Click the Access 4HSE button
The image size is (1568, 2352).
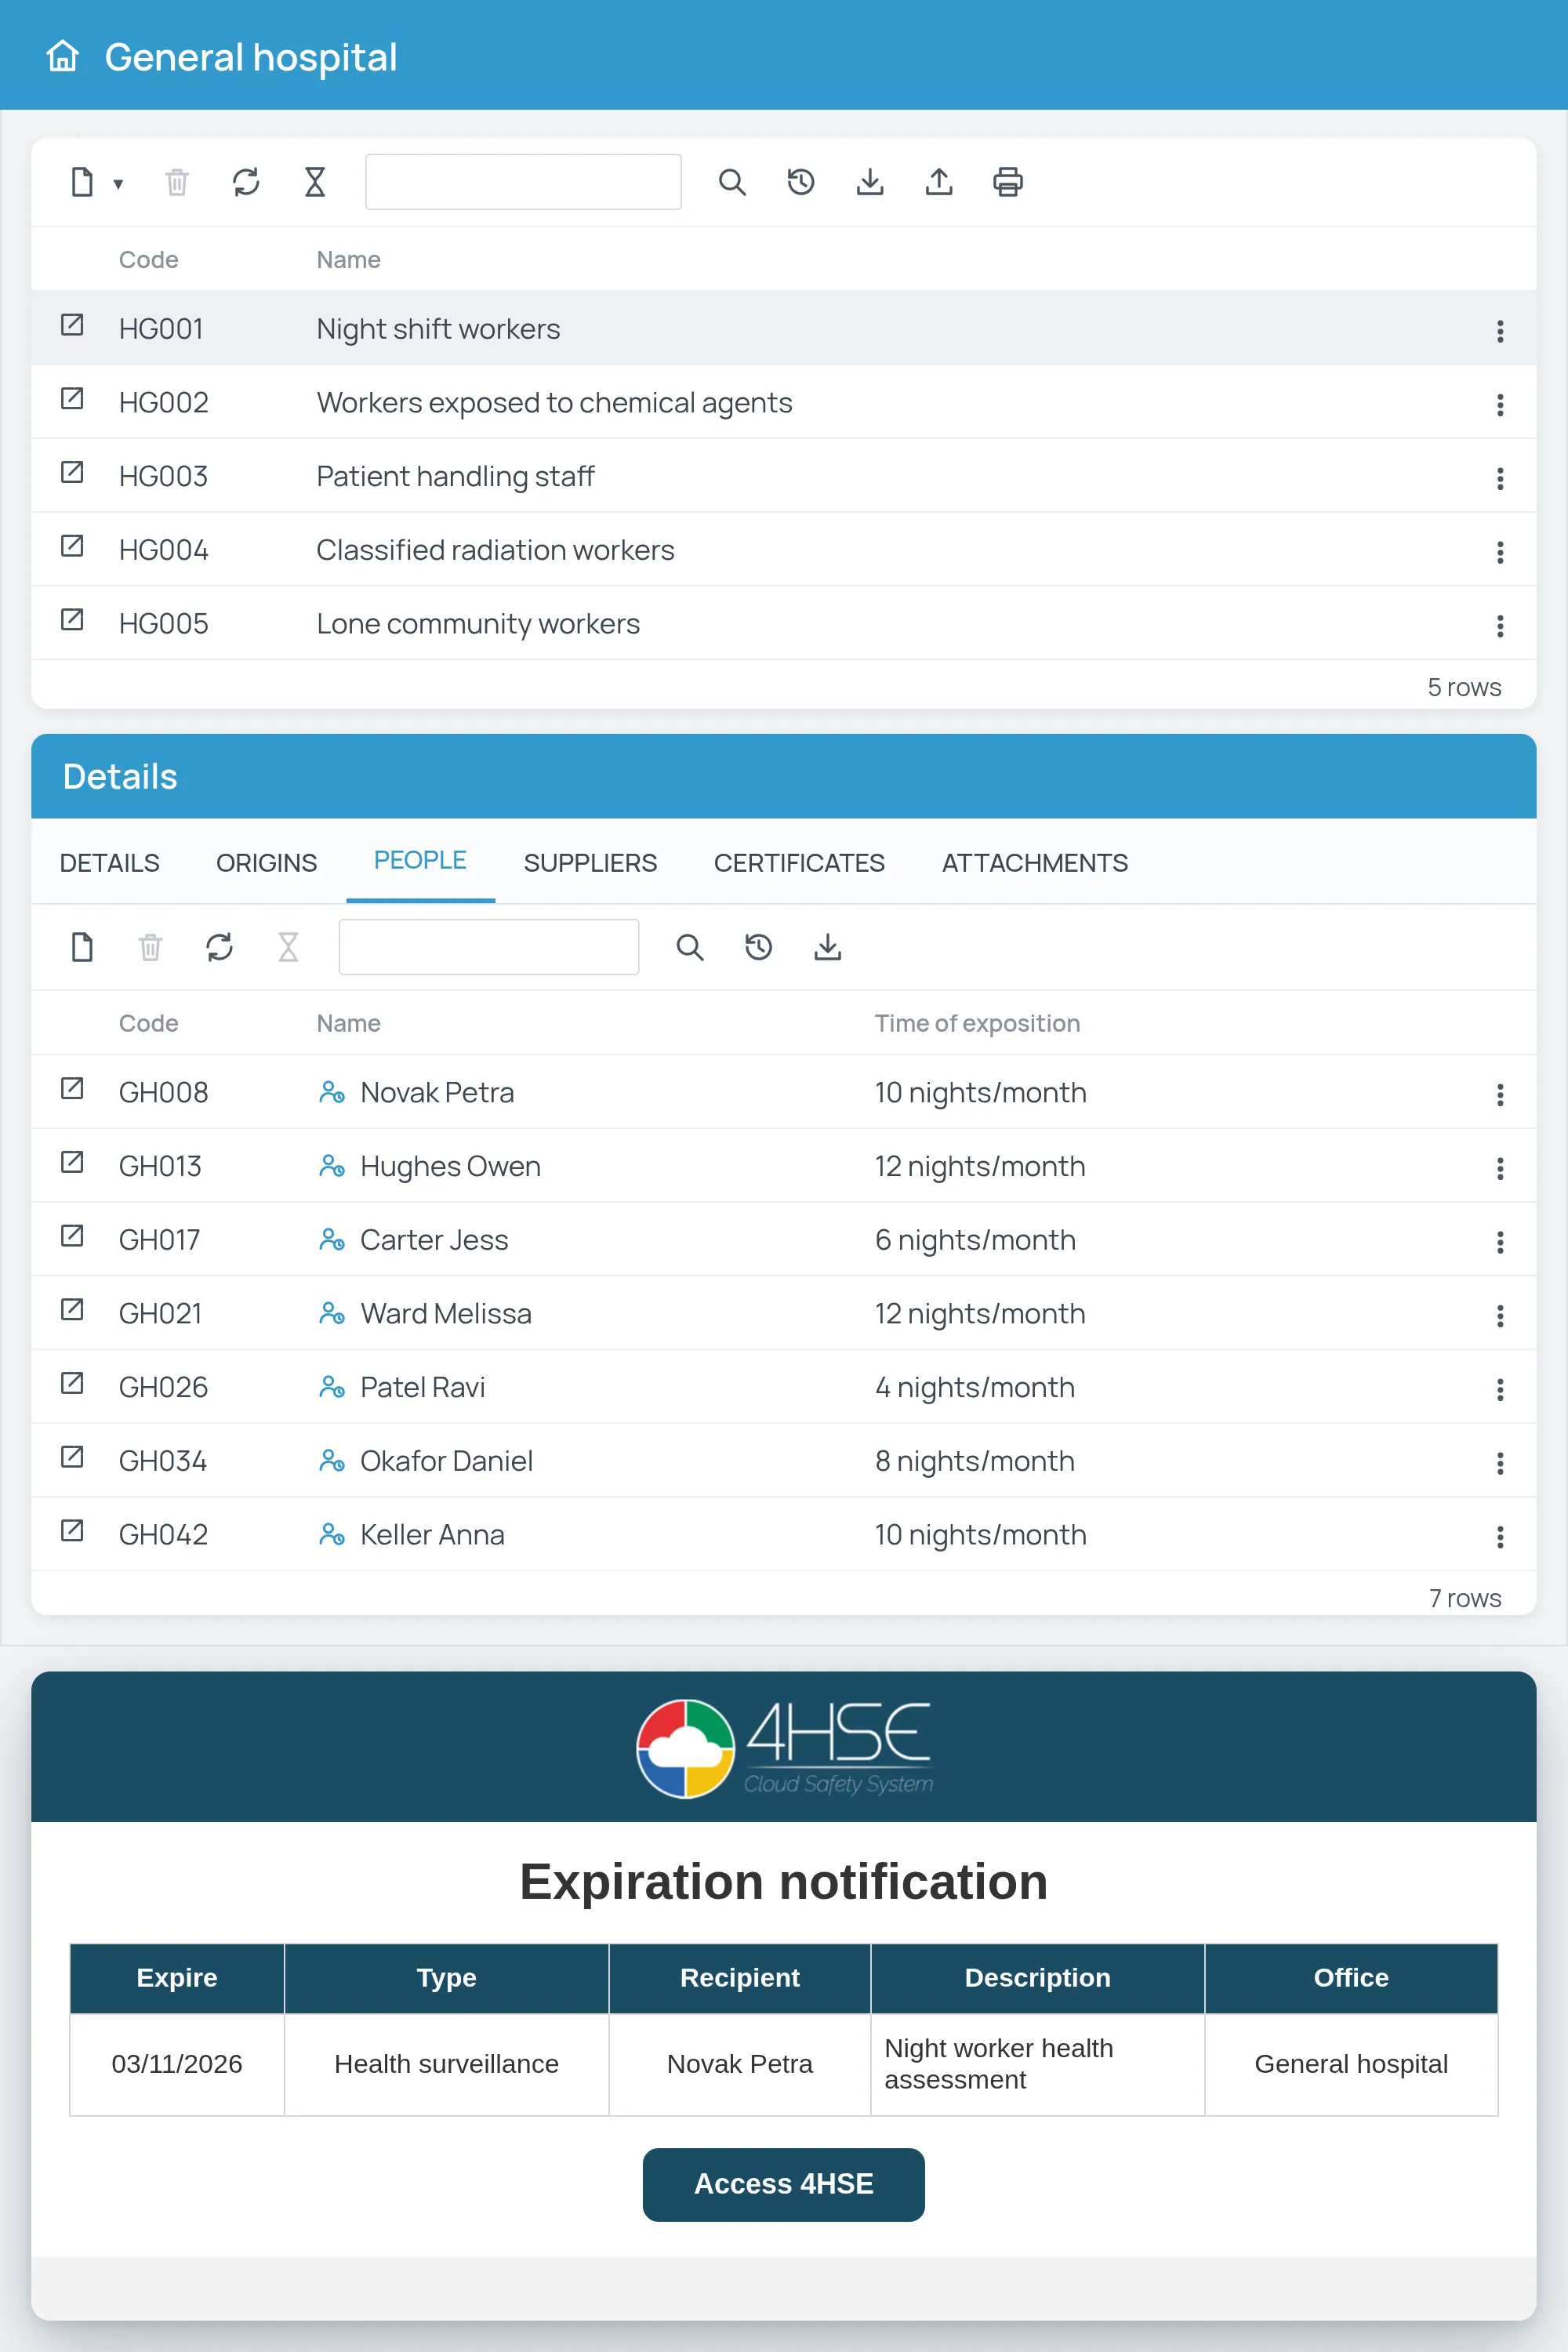click(784, 2184)
